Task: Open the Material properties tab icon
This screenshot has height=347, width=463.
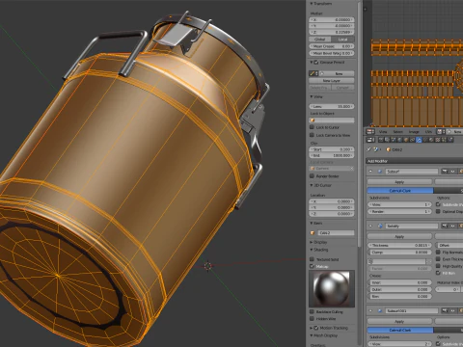Action: [431, 140]
